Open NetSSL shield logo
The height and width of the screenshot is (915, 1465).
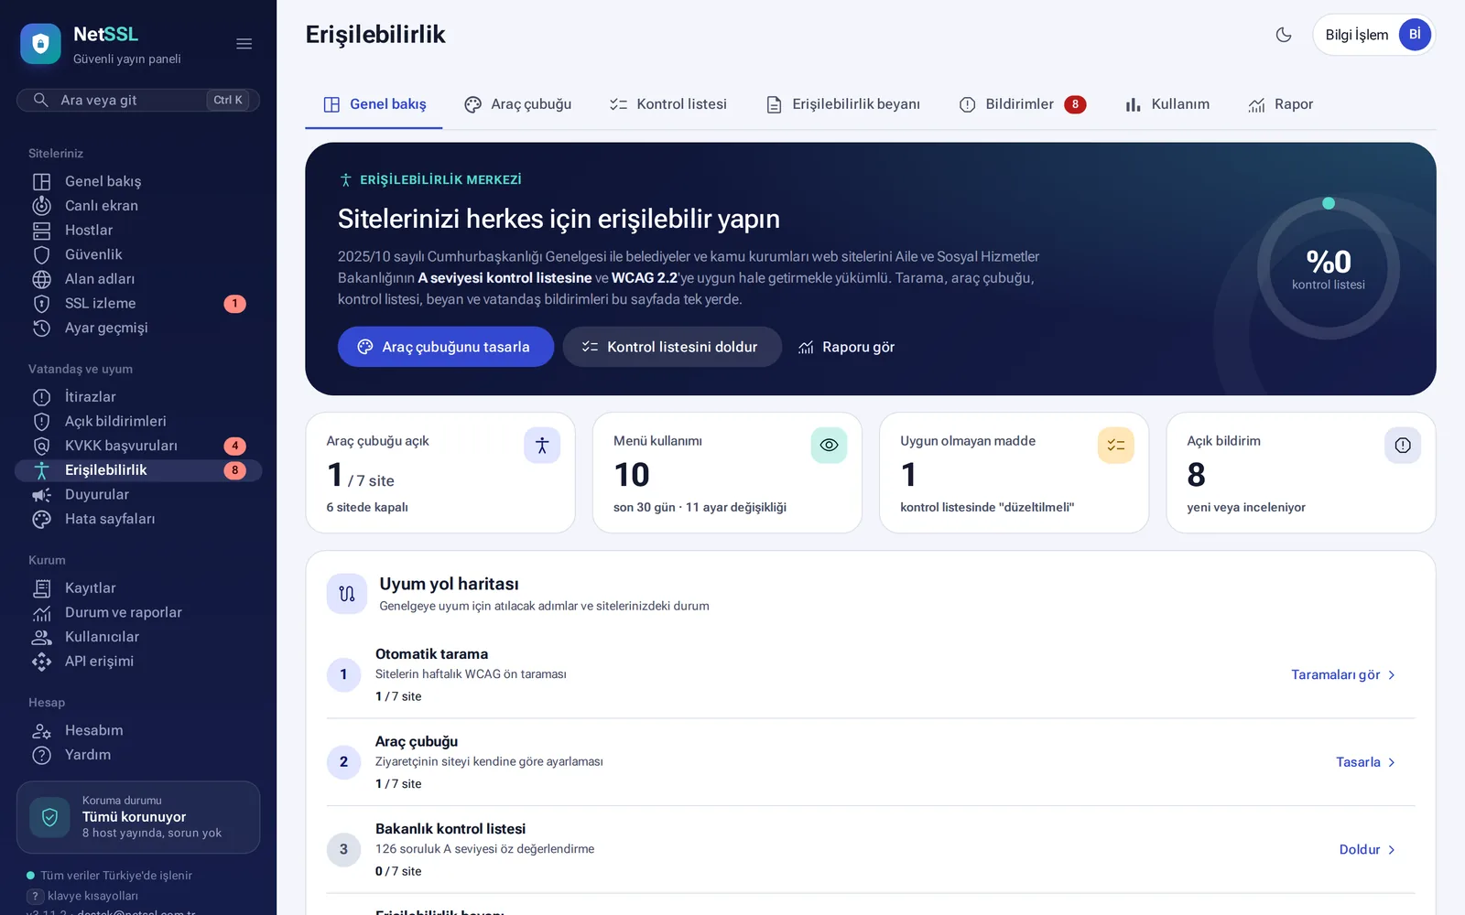click(40, 44)
